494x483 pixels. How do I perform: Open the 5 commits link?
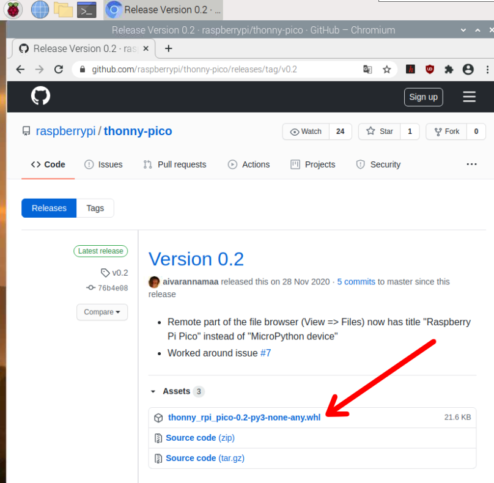(x=356, y=282)
